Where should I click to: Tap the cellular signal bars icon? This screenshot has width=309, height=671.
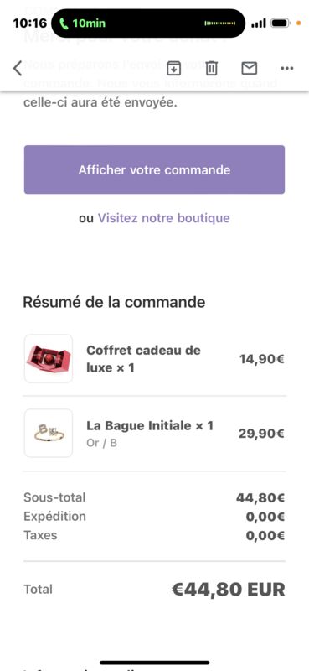258,23
